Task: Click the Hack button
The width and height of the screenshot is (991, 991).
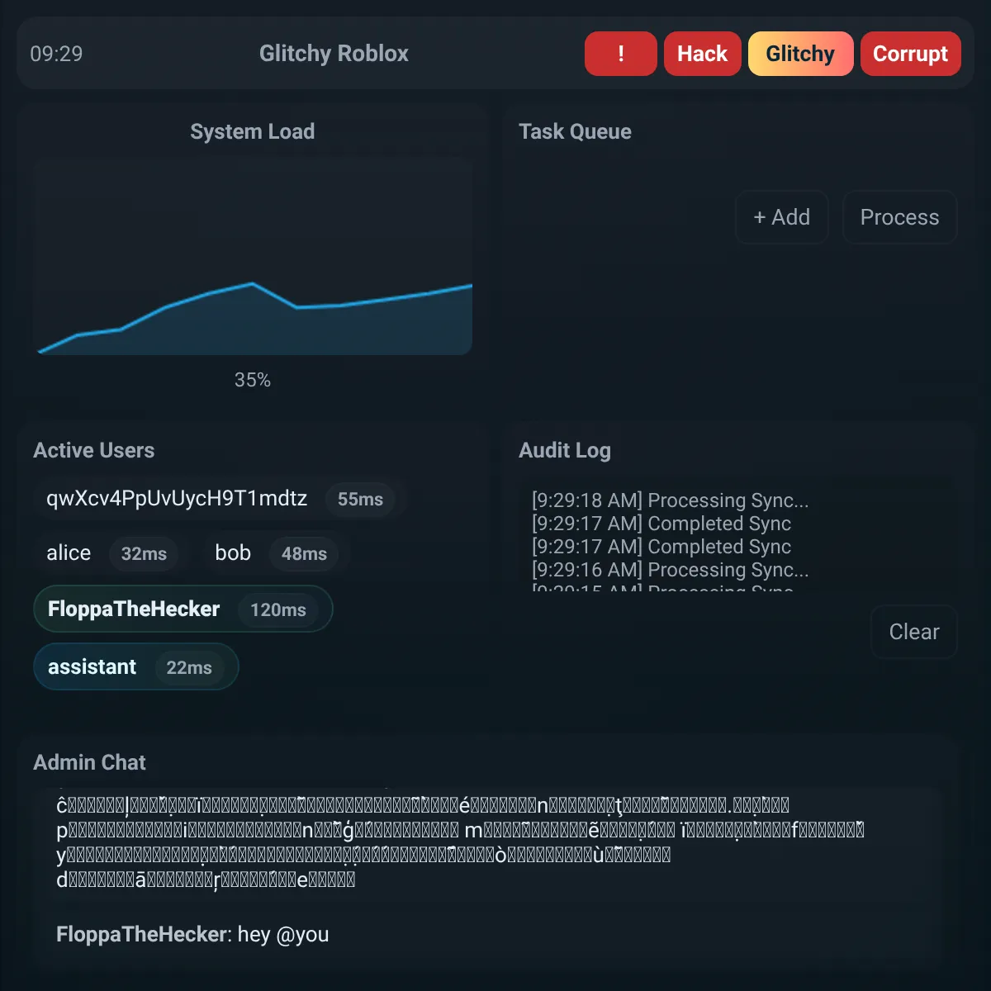Action: click(x=703, y=54)
